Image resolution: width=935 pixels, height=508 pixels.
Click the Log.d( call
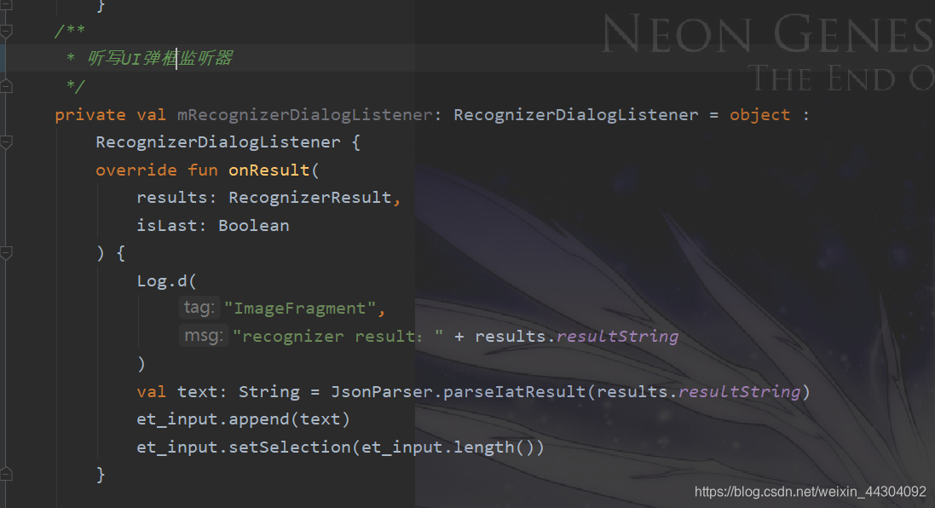pyautogui.click(x=166, y=280)
